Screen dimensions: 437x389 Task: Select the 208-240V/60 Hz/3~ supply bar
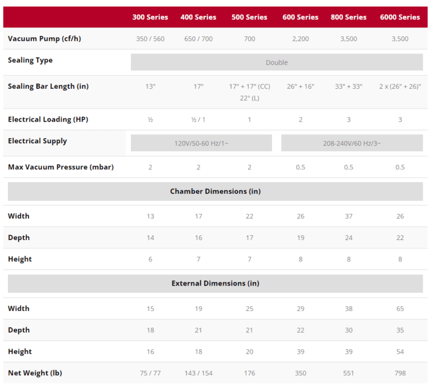click(x=352, y=143)
